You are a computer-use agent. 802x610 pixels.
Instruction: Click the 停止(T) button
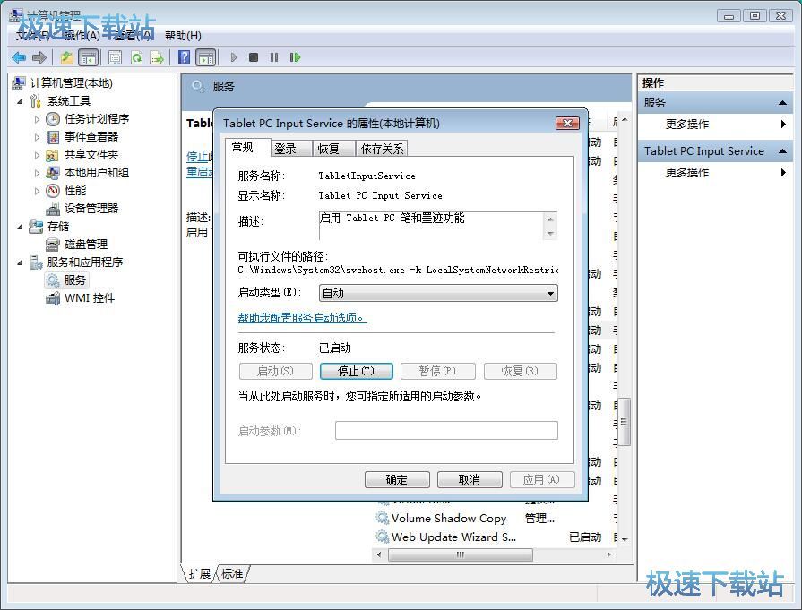(x=357, y=371)
